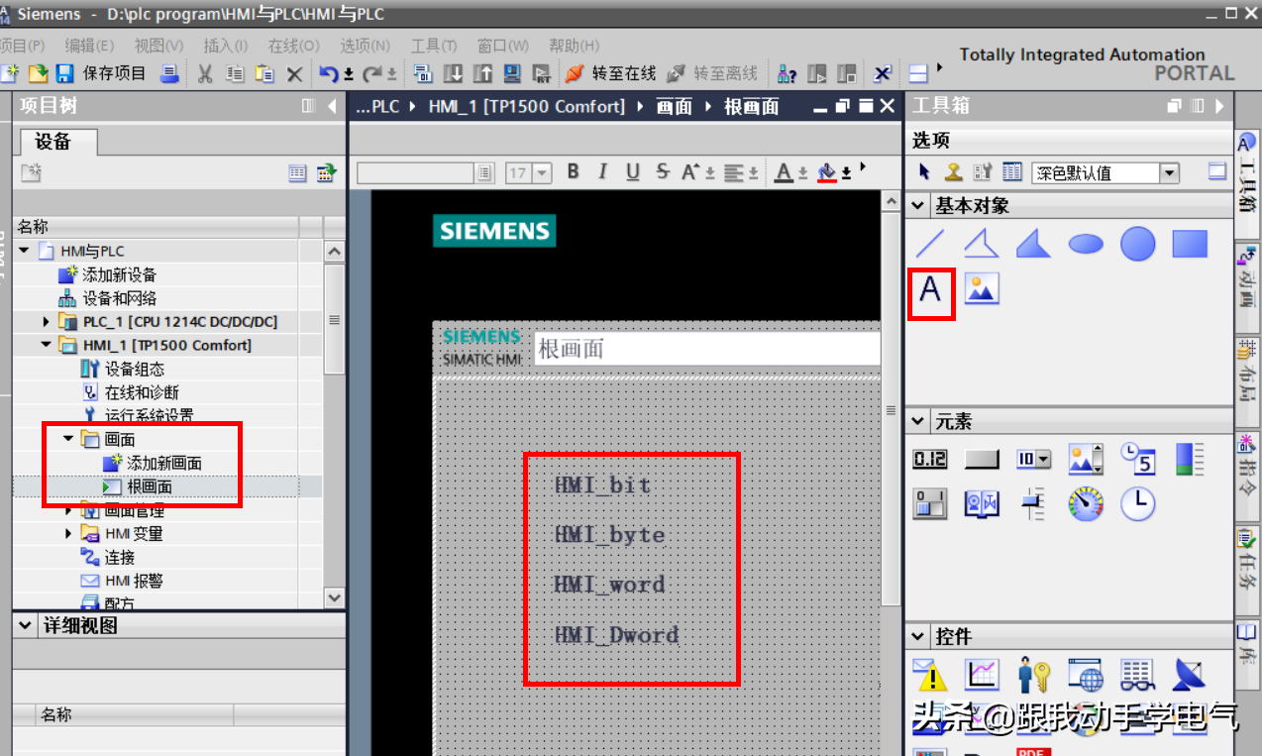
Task: Expand the PLC_1 CPU 1214C tree node
Action: click(47, 322)
